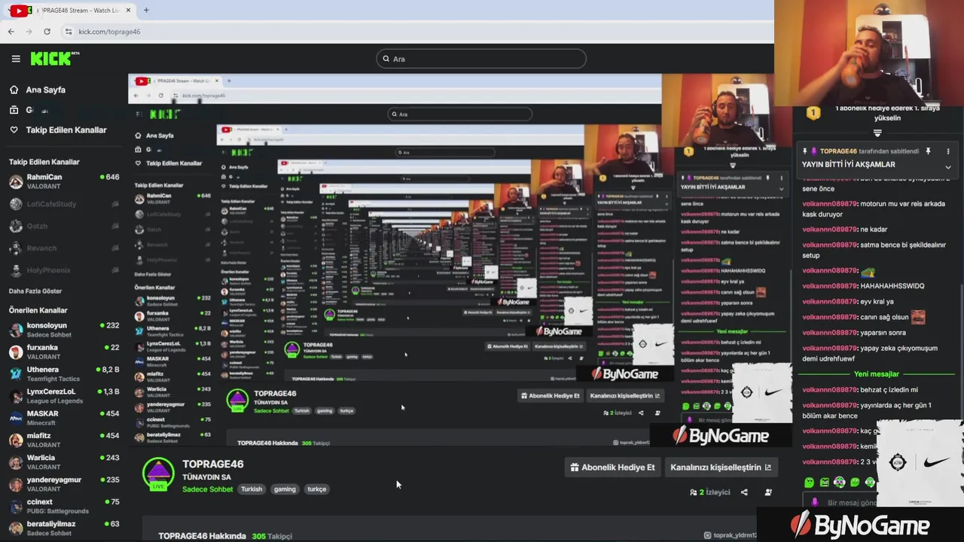The width and height of the screenshot is (964, 542).
Task: Click the home icon next to Ana Sayfa
Action: pyautogui.click(x=14, y=90)
